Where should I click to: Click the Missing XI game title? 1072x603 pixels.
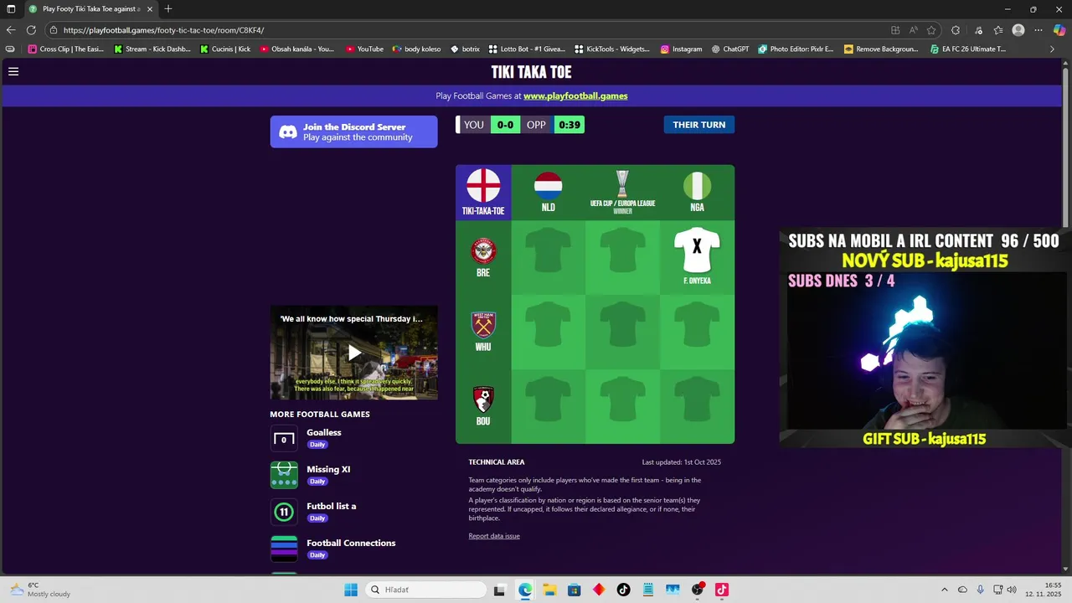[328, 469]
